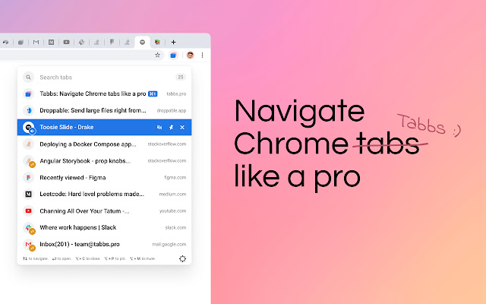This screenshot has width=486, height=304.
Task: Bookmark this page with the star icon
Action: coord(157,55)
